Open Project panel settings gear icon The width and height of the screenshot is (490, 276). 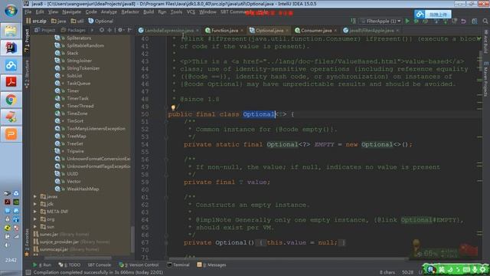coord(120,30)
